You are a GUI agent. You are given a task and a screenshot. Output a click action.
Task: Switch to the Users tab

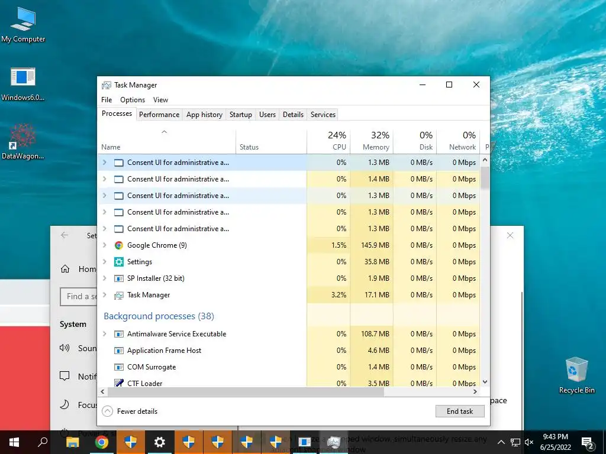[x=267, y=115]
